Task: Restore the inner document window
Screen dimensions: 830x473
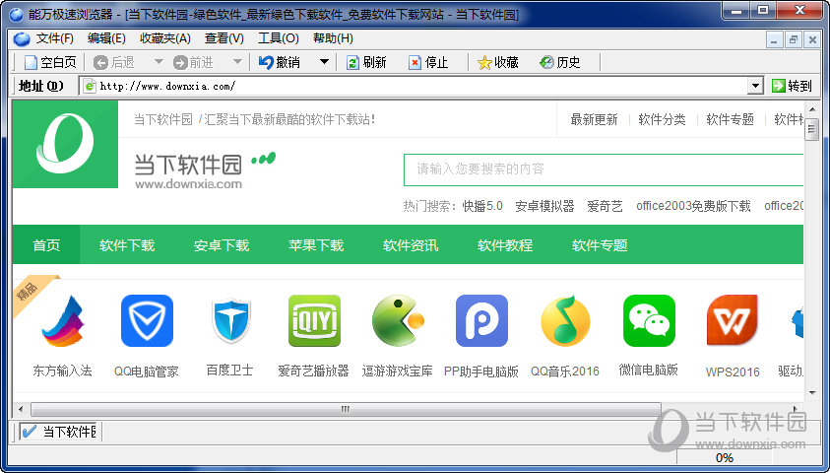Action: [x=793, y=39]
